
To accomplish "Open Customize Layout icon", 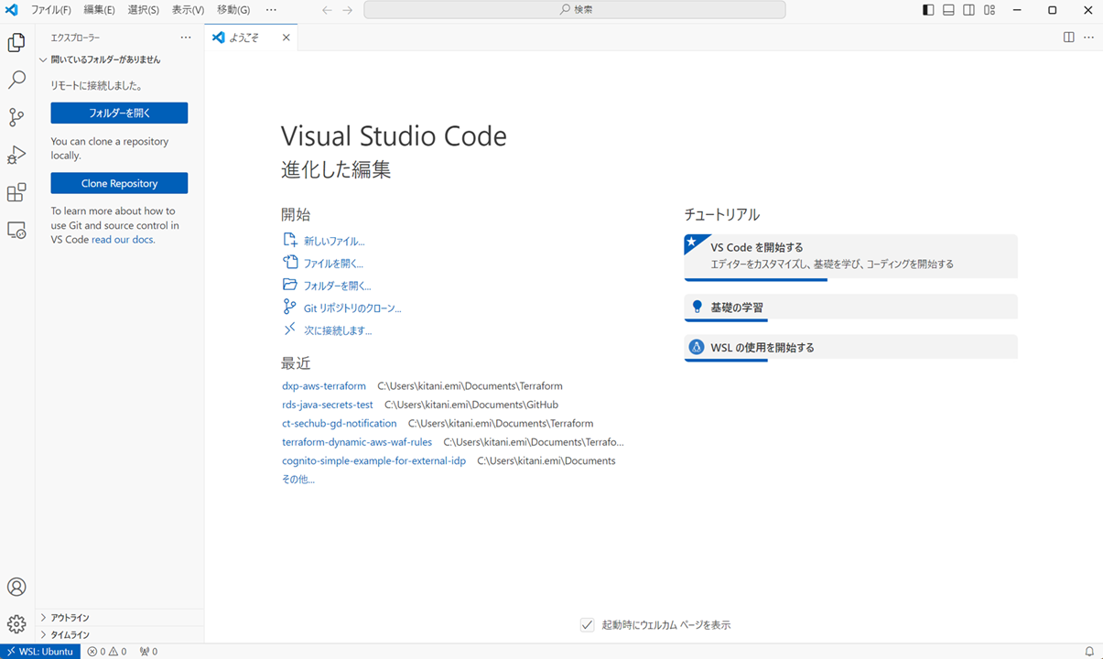I will (x=989, y=10).
